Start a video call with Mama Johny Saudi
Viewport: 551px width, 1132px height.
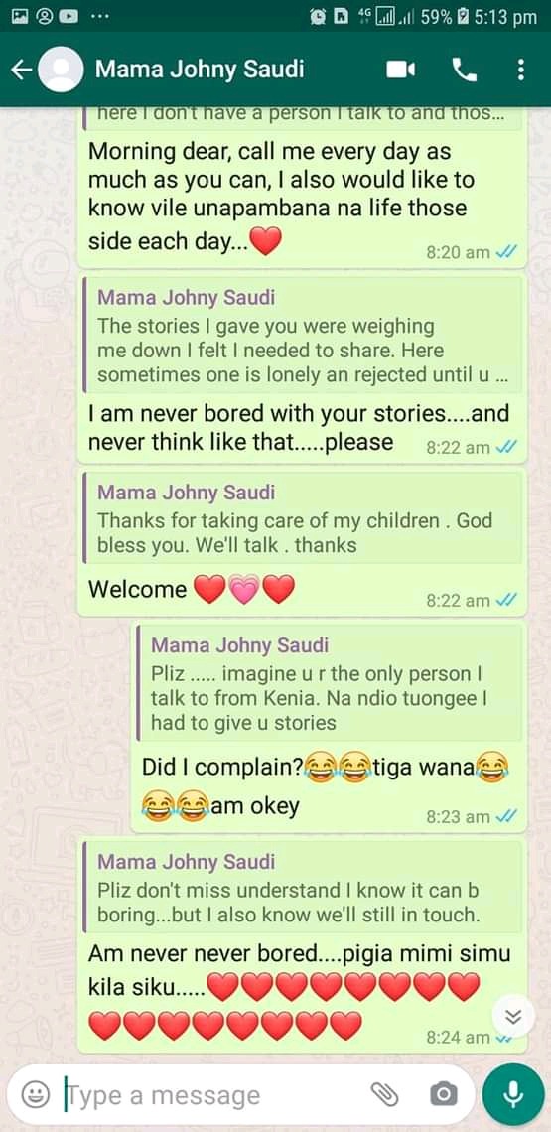(x=401, y=70)
